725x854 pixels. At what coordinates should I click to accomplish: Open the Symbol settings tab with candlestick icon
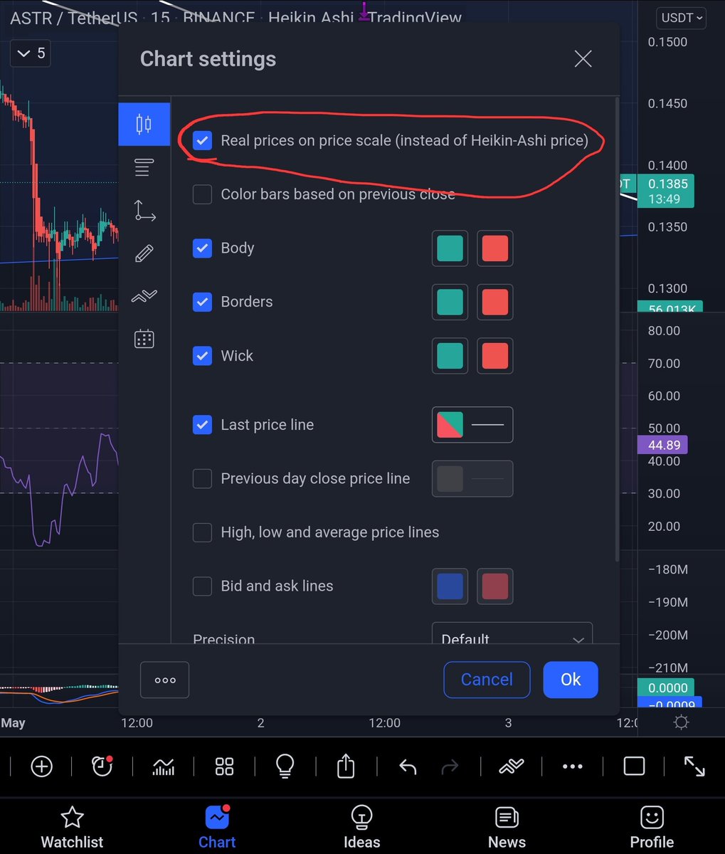(144, 125)
